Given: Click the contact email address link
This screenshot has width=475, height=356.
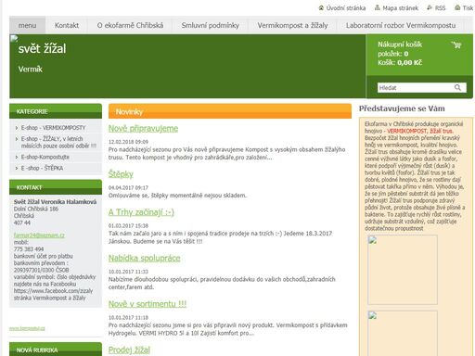Looking at the screenshot, I should click(39, 235).
